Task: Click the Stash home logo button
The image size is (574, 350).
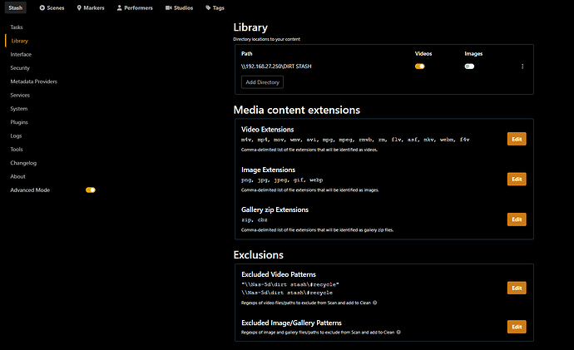Action: coord(16,7)
